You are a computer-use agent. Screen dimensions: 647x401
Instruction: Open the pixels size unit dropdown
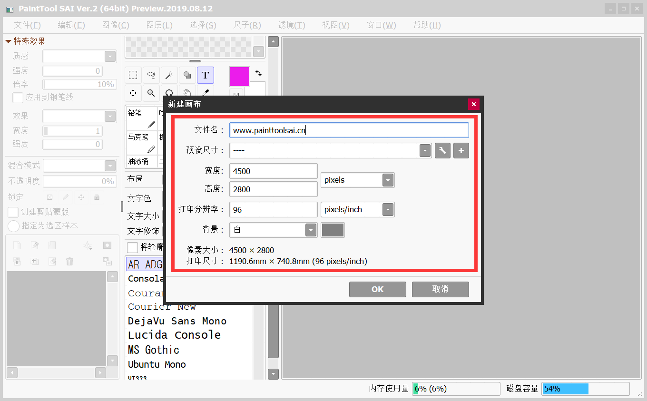pyautogui.click(x=388, y=180)
